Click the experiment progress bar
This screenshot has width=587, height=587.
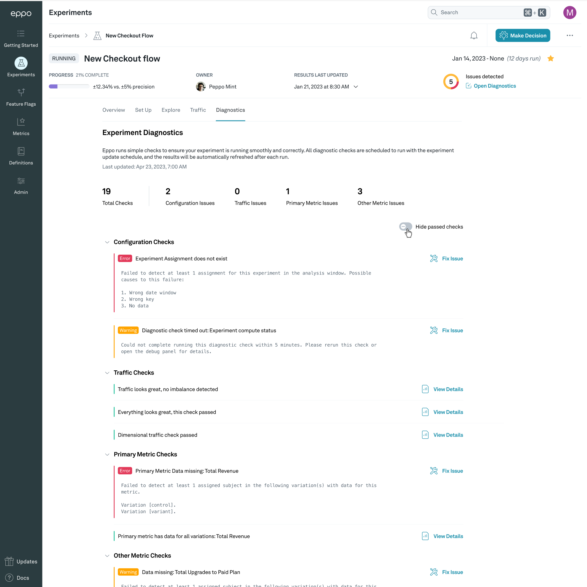pyautogui.click(x=69, y=86)
